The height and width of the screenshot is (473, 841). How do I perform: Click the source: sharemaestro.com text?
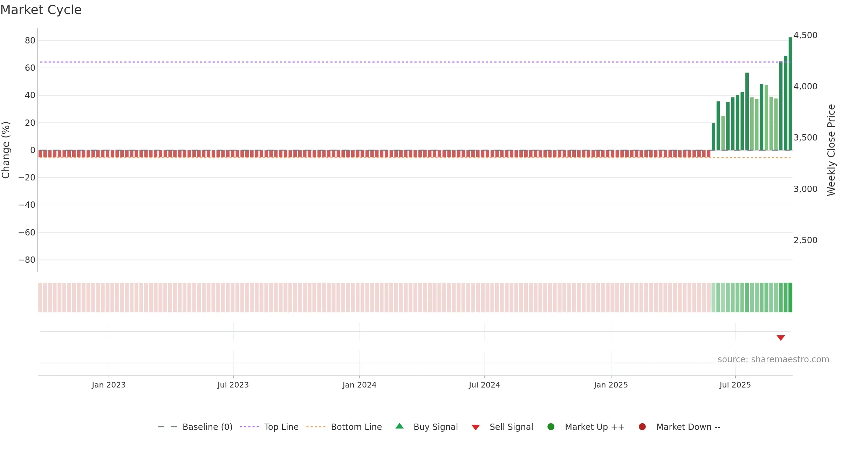click(773, 359)
